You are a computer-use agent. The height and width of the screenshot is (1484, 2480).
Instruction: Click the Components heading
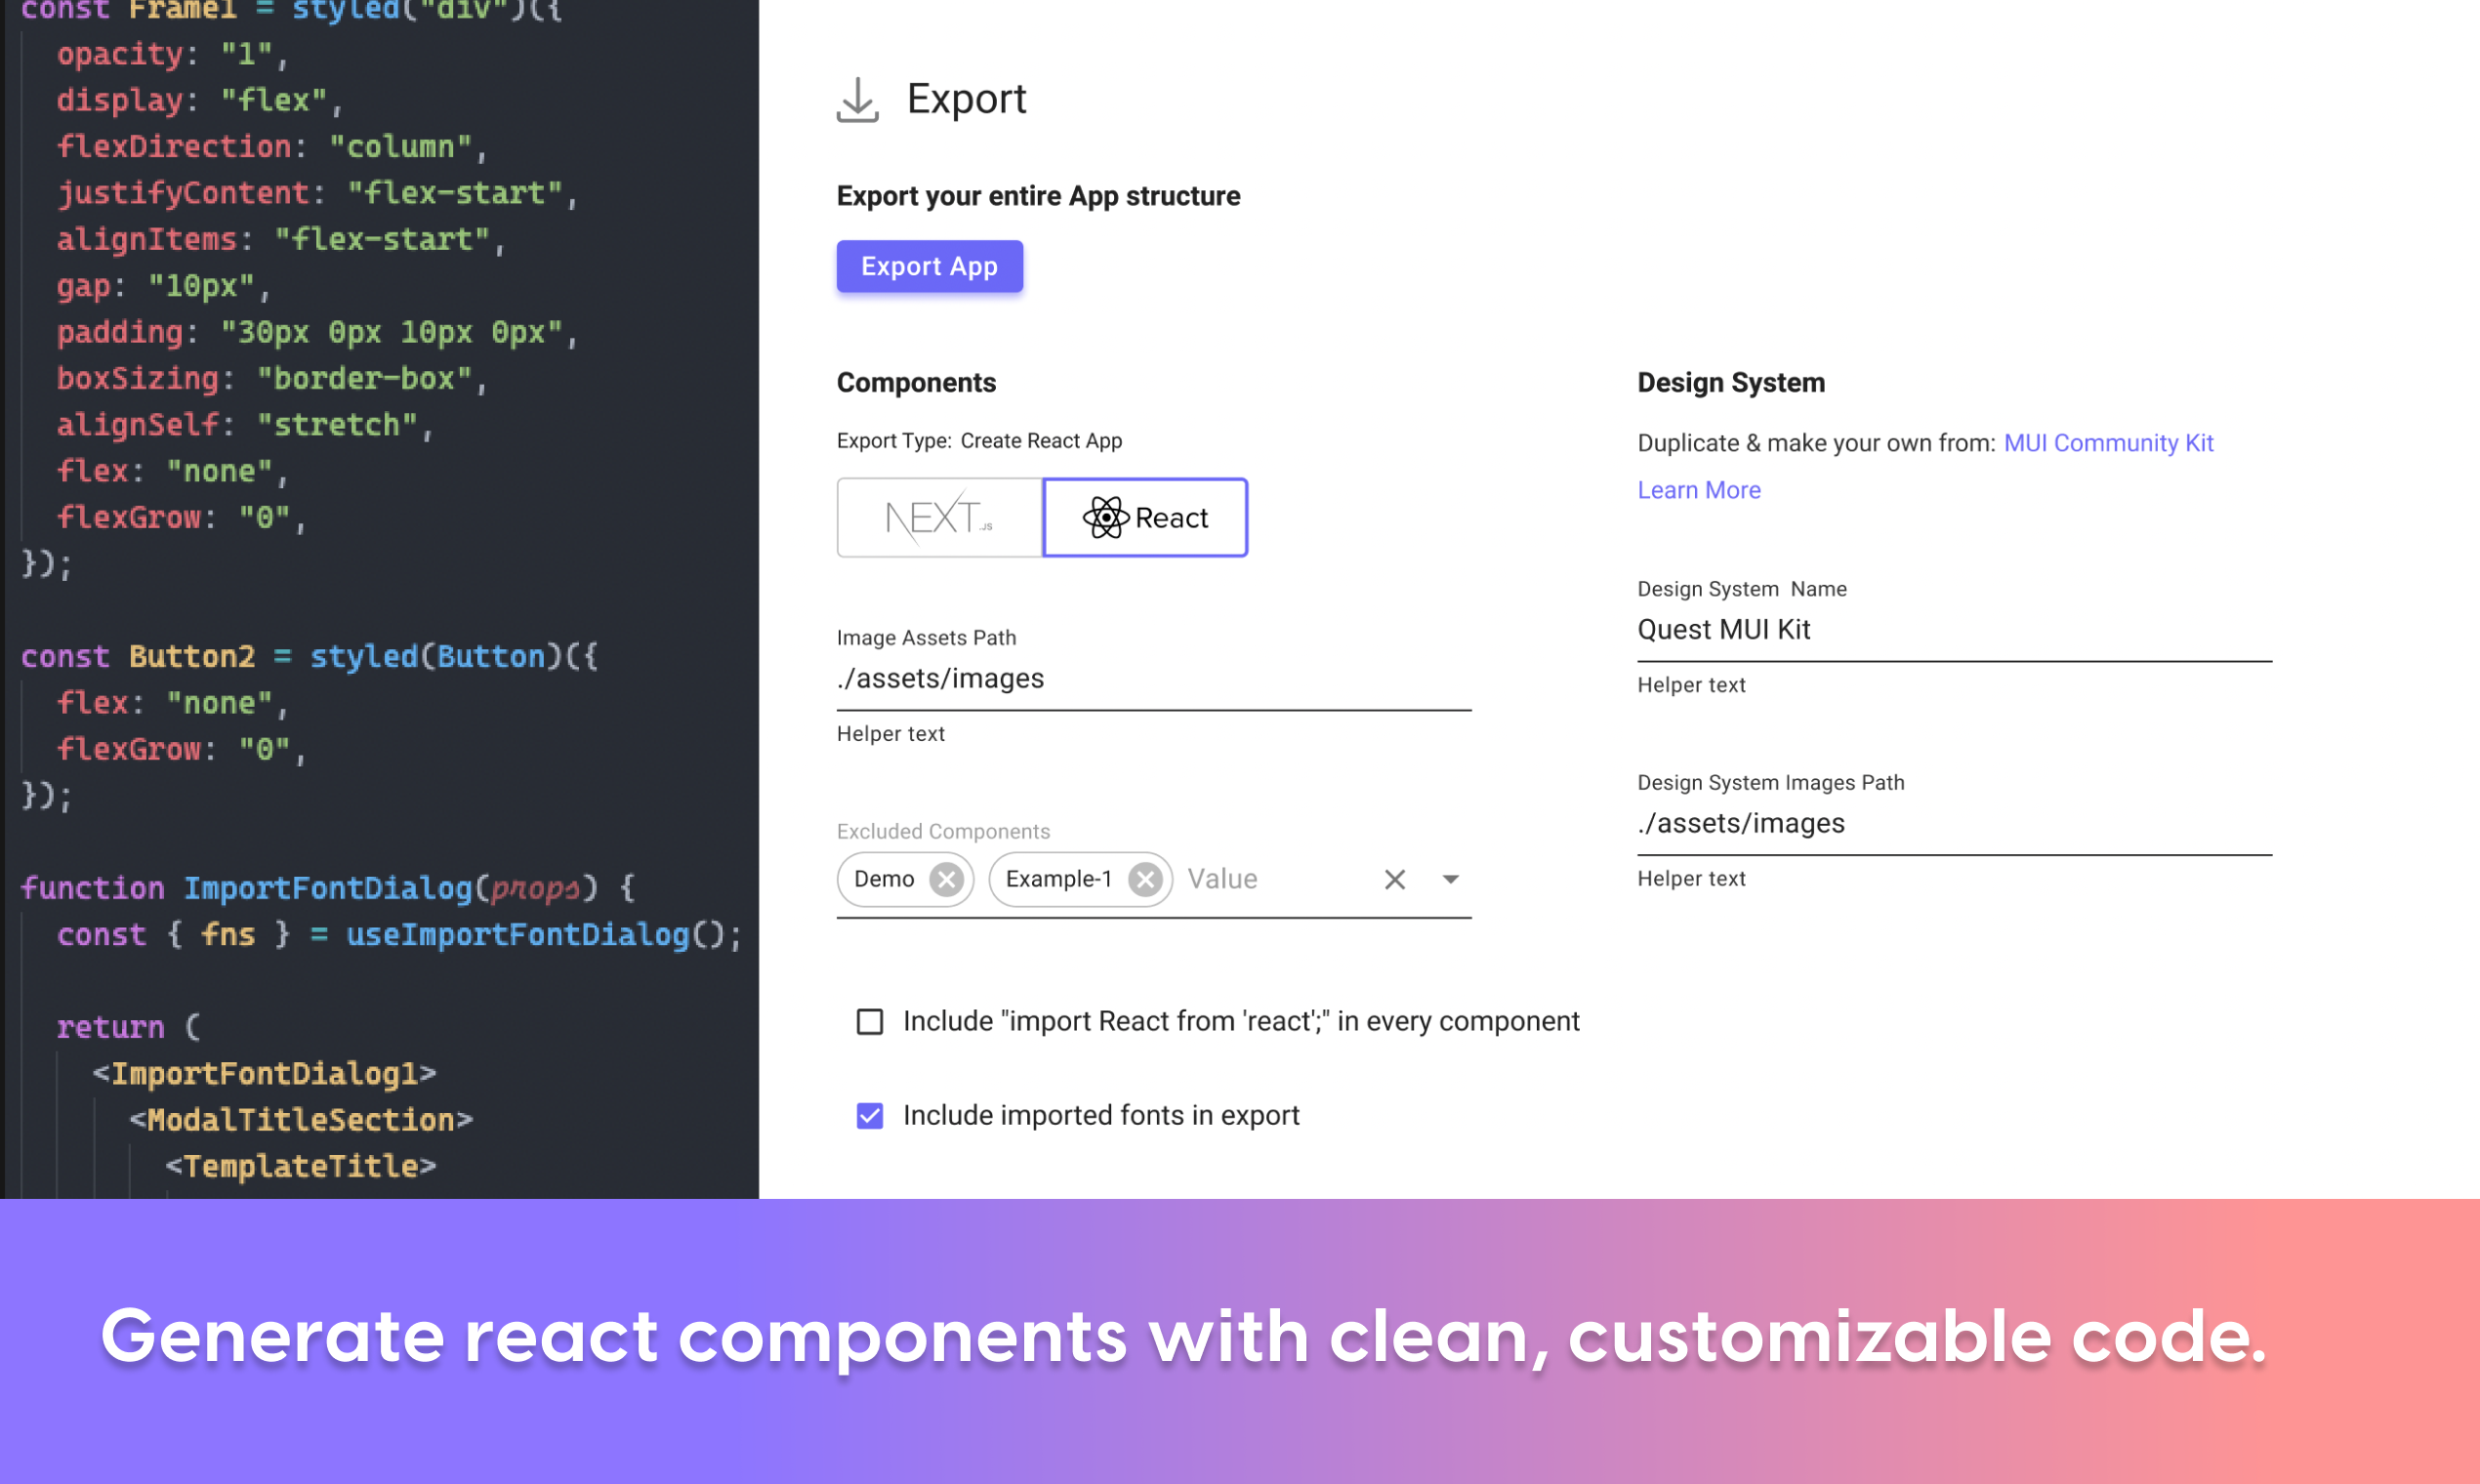point(916,383)
